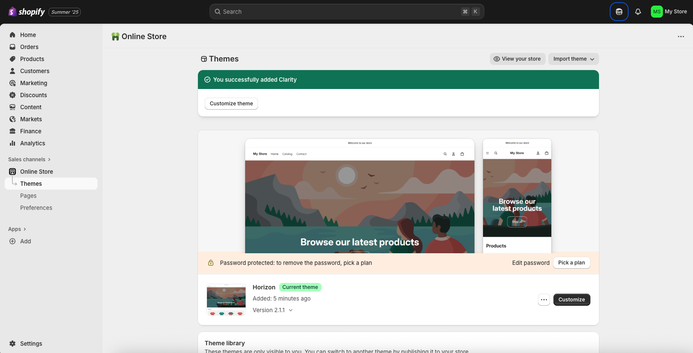Focus the Search field in the top bar
The width and height of the screenshot is (693, 353).
point(347,12)
